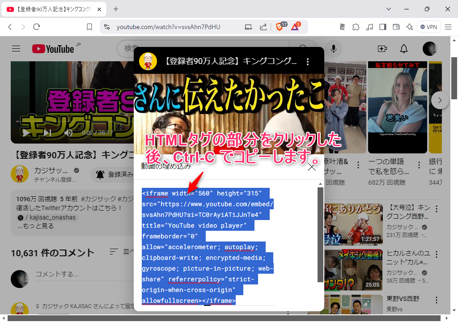Open comment sort order menu
Screen dimensions: 458x322
[122, 251]
